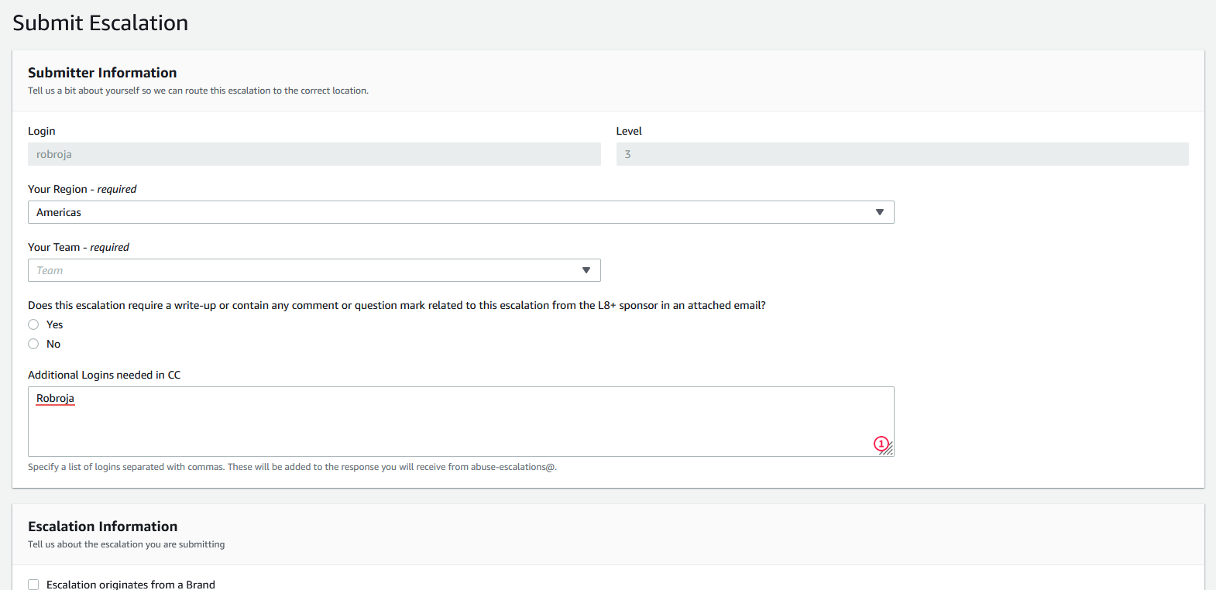Click the Yes option label
This screenshot has width=1216, height=590.
pos(54,324)
